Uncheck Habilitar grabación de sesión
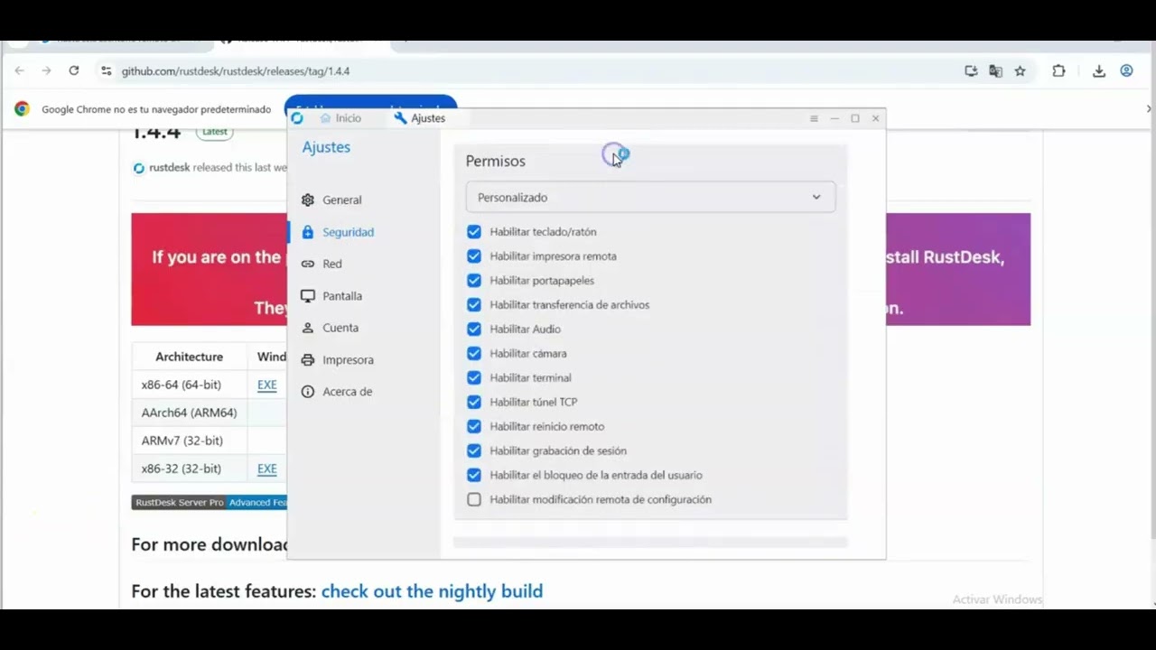 [x=474, y=451]
